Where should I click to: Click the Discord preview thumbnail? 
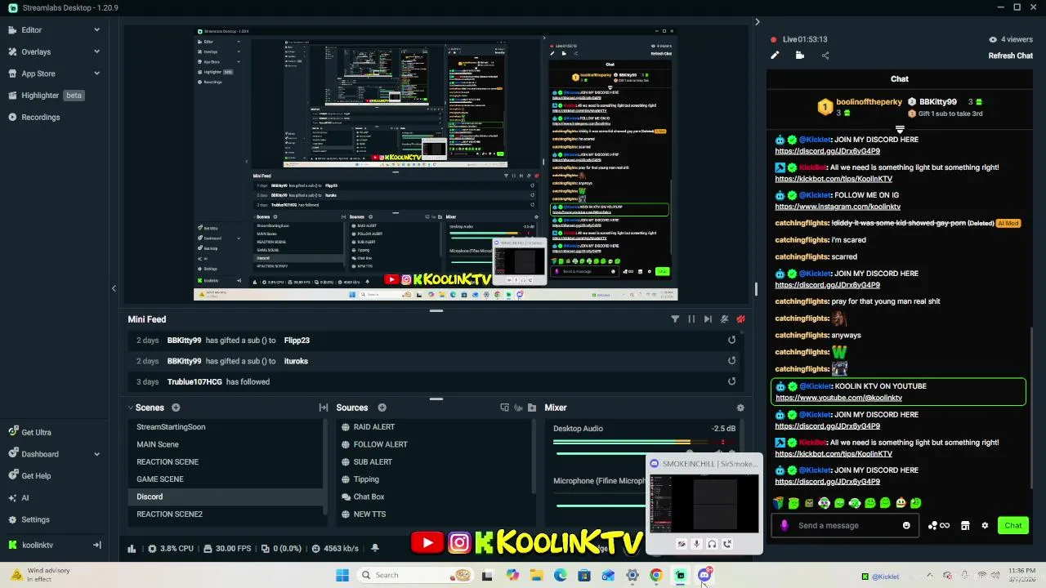point(704,505)
